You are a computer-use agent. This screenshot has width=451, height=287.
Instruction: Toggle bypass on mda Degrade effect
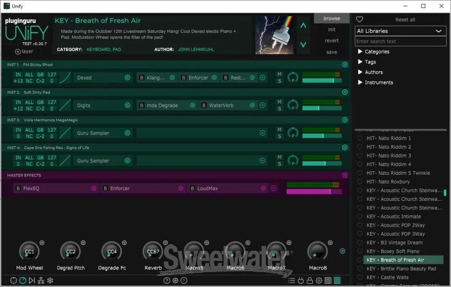click(141, 105)
